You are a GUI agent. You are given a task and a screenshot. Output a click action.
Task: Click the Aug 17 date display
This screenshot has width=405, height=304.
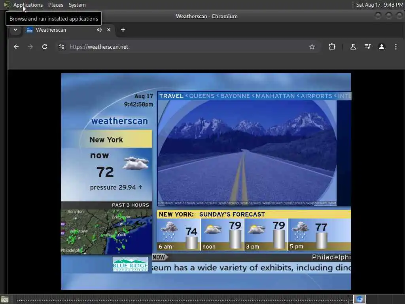coord(144,96)
